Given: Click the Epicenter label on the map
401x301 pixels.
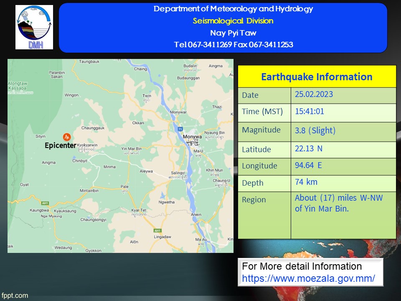Looking at the screenshot, I should click(x=60, y=145).
